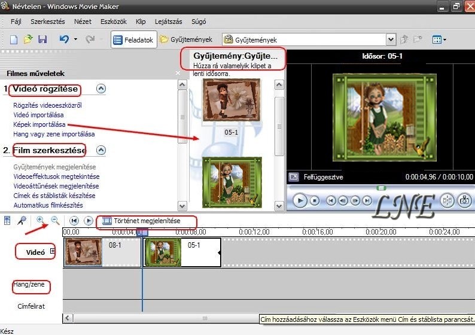Screen dimensions: 475x335
Task: Click Hang vagy zene importálása link
Action: pos(54,134)
